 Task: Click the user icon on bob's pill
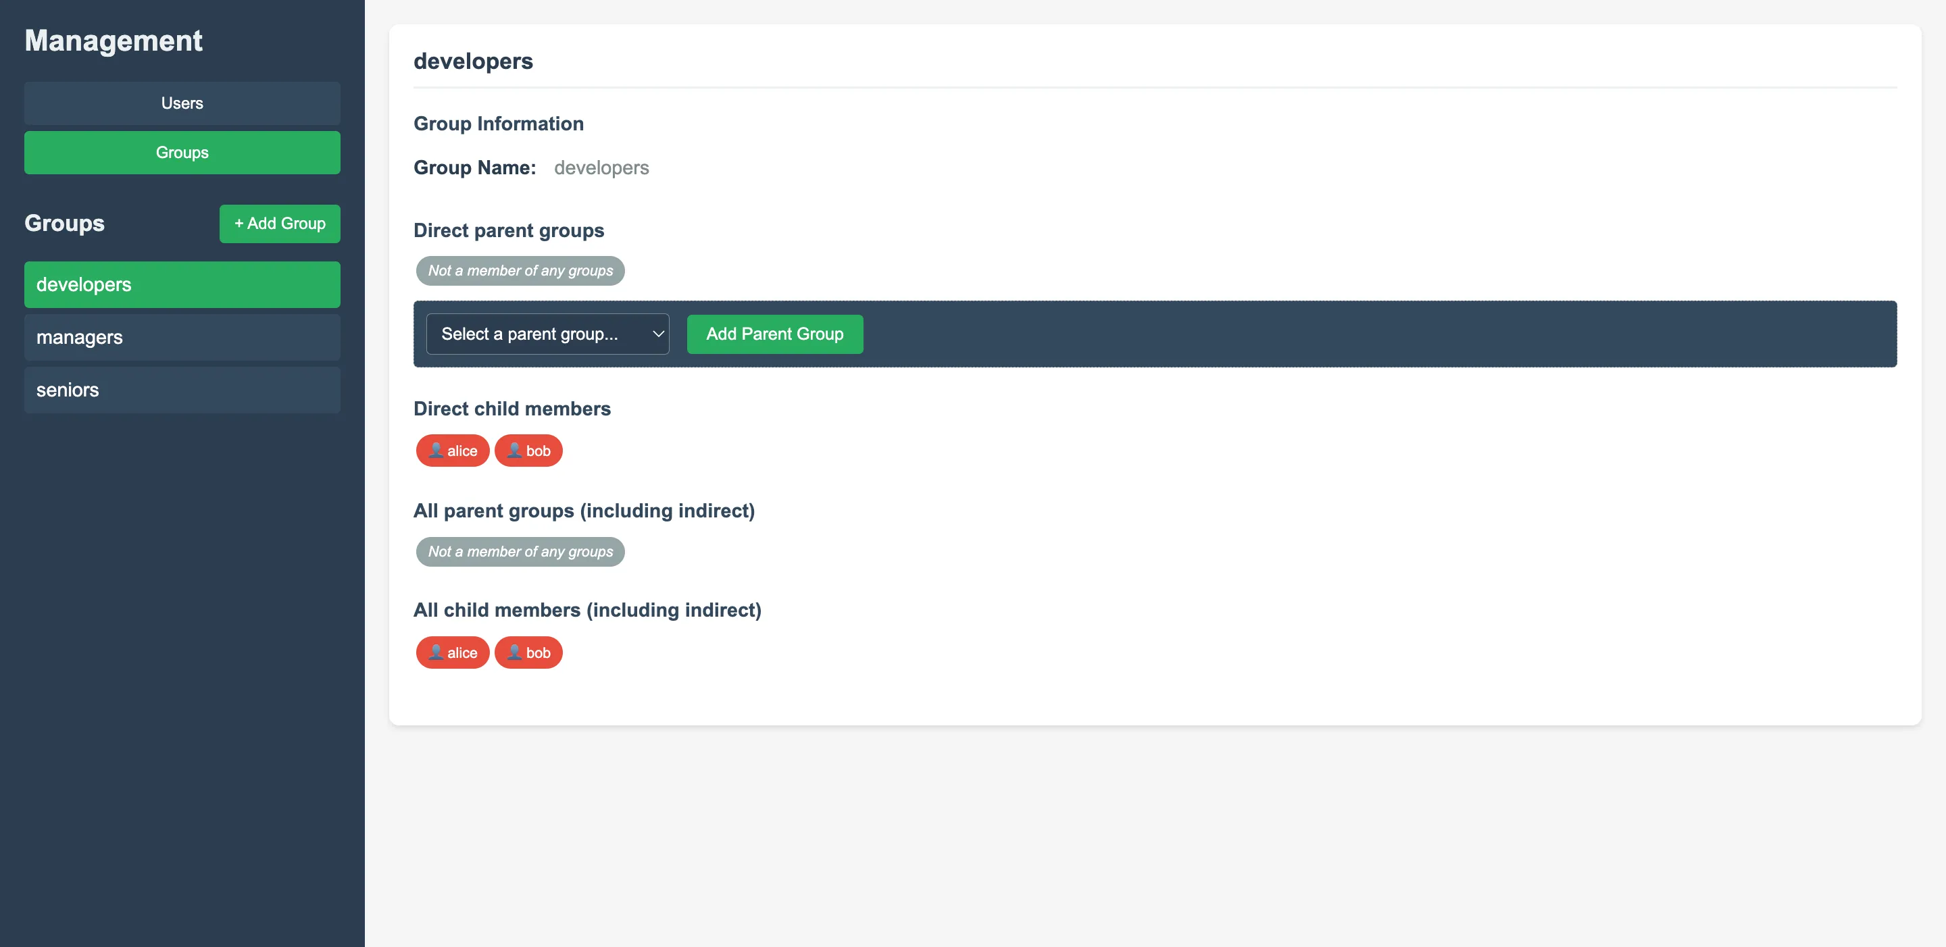(x=514, y=450)
